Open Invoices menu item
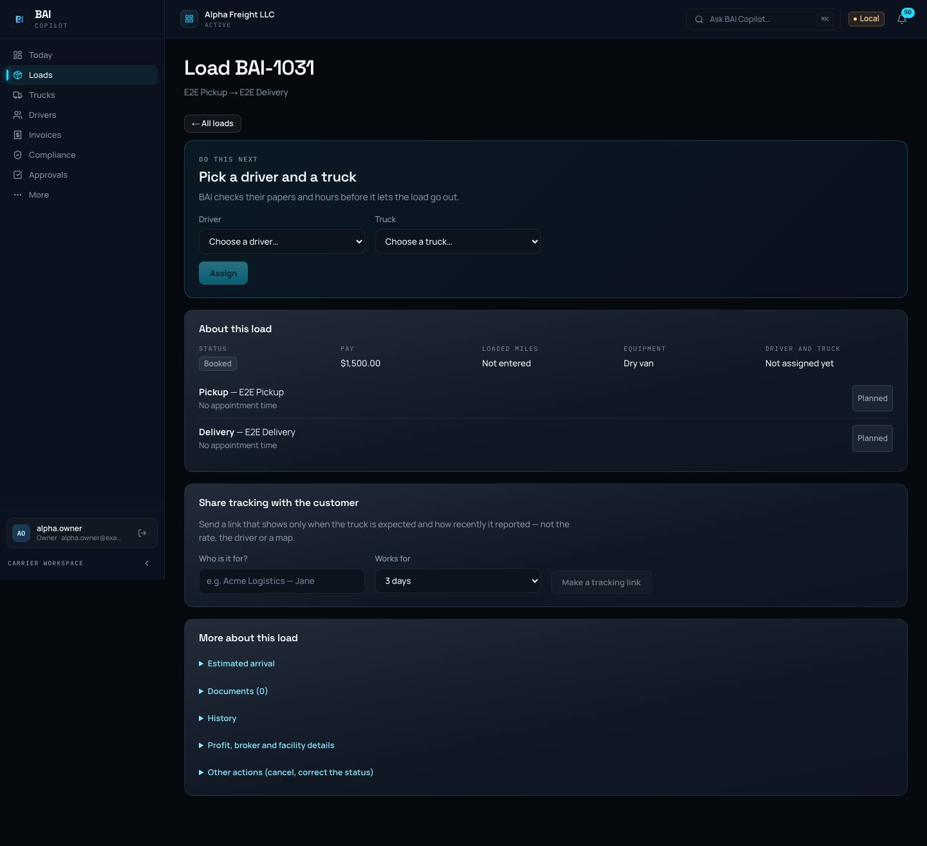The width and height of the screenshot is (927, 846). pyautogui.click(x=82, y=135)
